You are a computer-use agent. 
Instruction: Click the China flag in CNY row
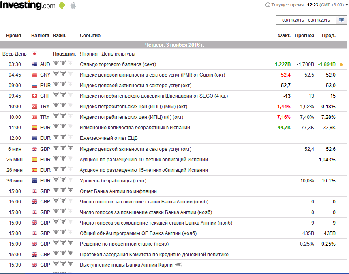tap(34, 75)
